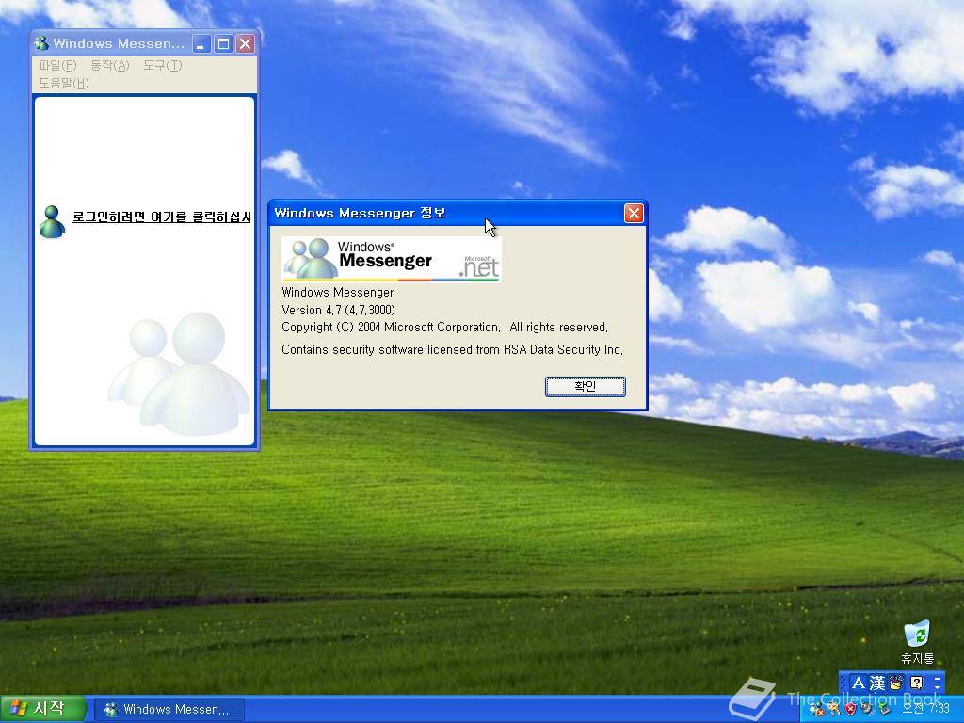Toggle the A English/Korean input mode on language bar

(859, 683)
